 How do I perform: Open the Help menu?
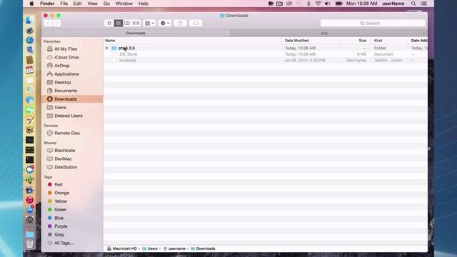(143, 4)
